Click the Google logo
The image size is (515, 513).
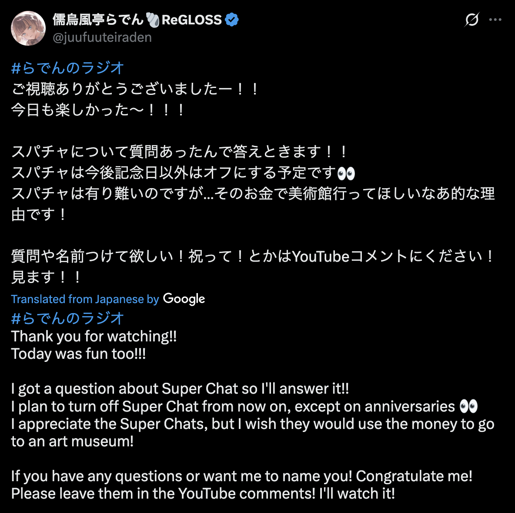(184, 299)
